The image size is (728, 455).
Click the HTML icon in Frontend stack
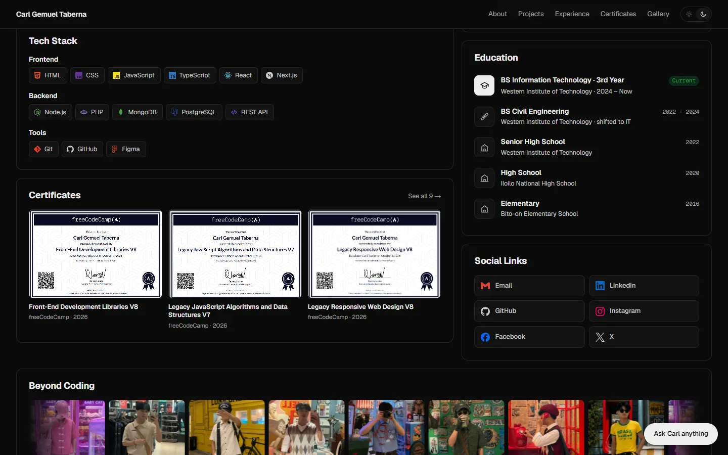pos(37,75)
